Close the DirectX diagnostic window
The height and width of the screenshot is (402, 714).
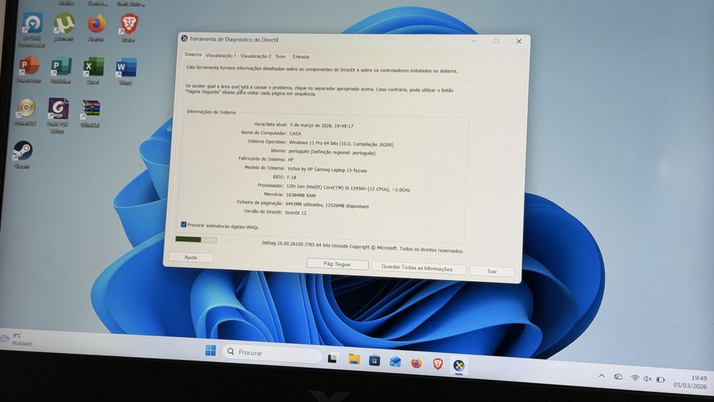tap(518, 41)
